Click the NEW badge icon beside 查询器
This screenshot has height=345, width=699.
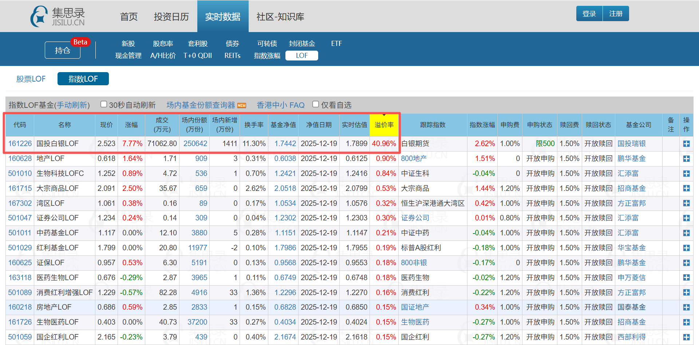242,105
